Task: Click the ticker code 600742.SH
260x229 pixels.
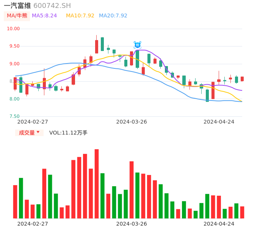Action: click(52, 6)
